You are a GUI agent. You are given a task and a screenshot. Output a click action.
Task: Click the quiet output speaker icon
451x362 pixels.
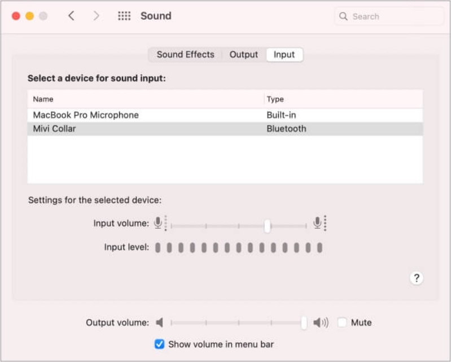click(160, 322)
